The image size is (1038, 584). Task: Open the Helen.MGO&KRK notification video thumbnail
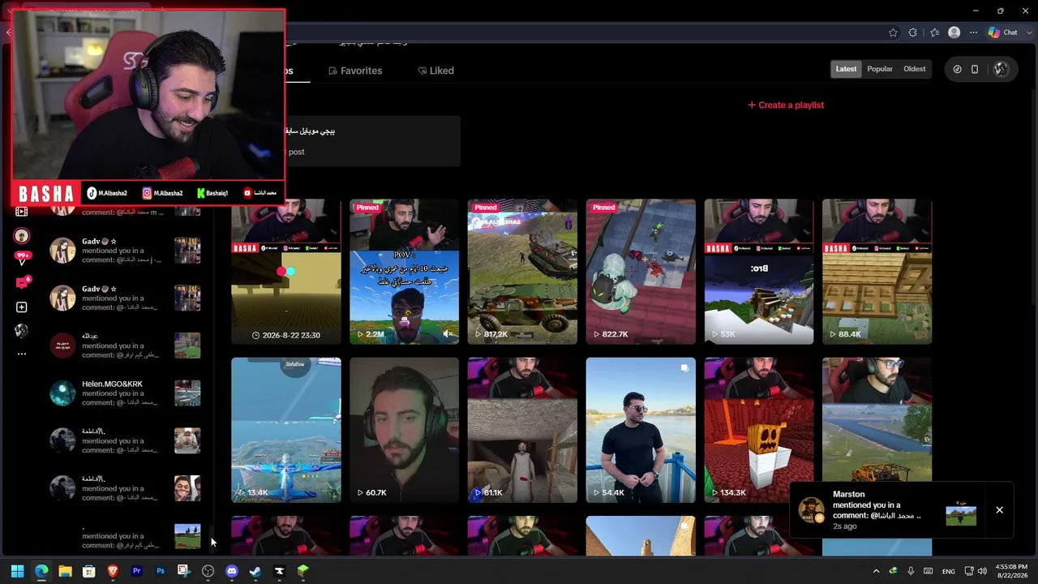tap(187, 393)
